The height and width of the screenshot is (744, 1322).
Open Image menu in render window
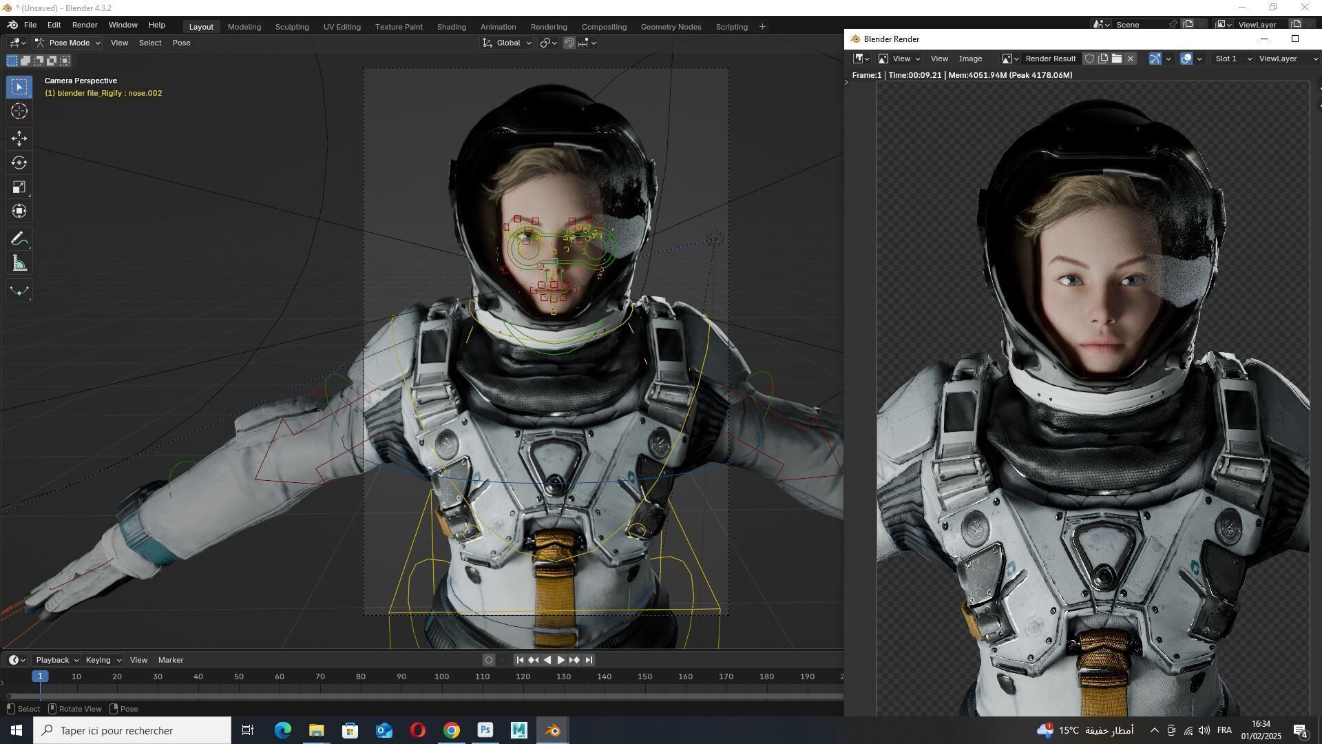[970, 59]
